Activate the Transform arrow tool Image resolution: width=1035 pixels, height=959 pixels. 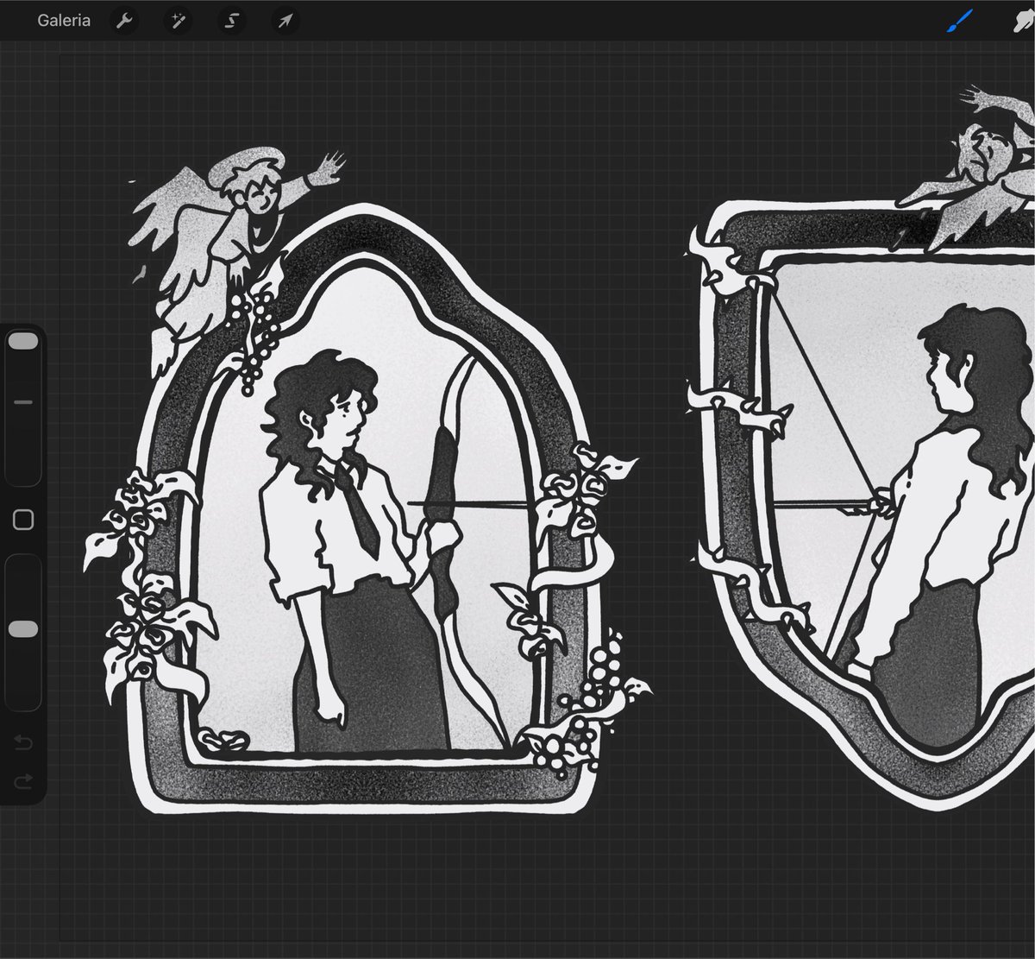point(284,21)
